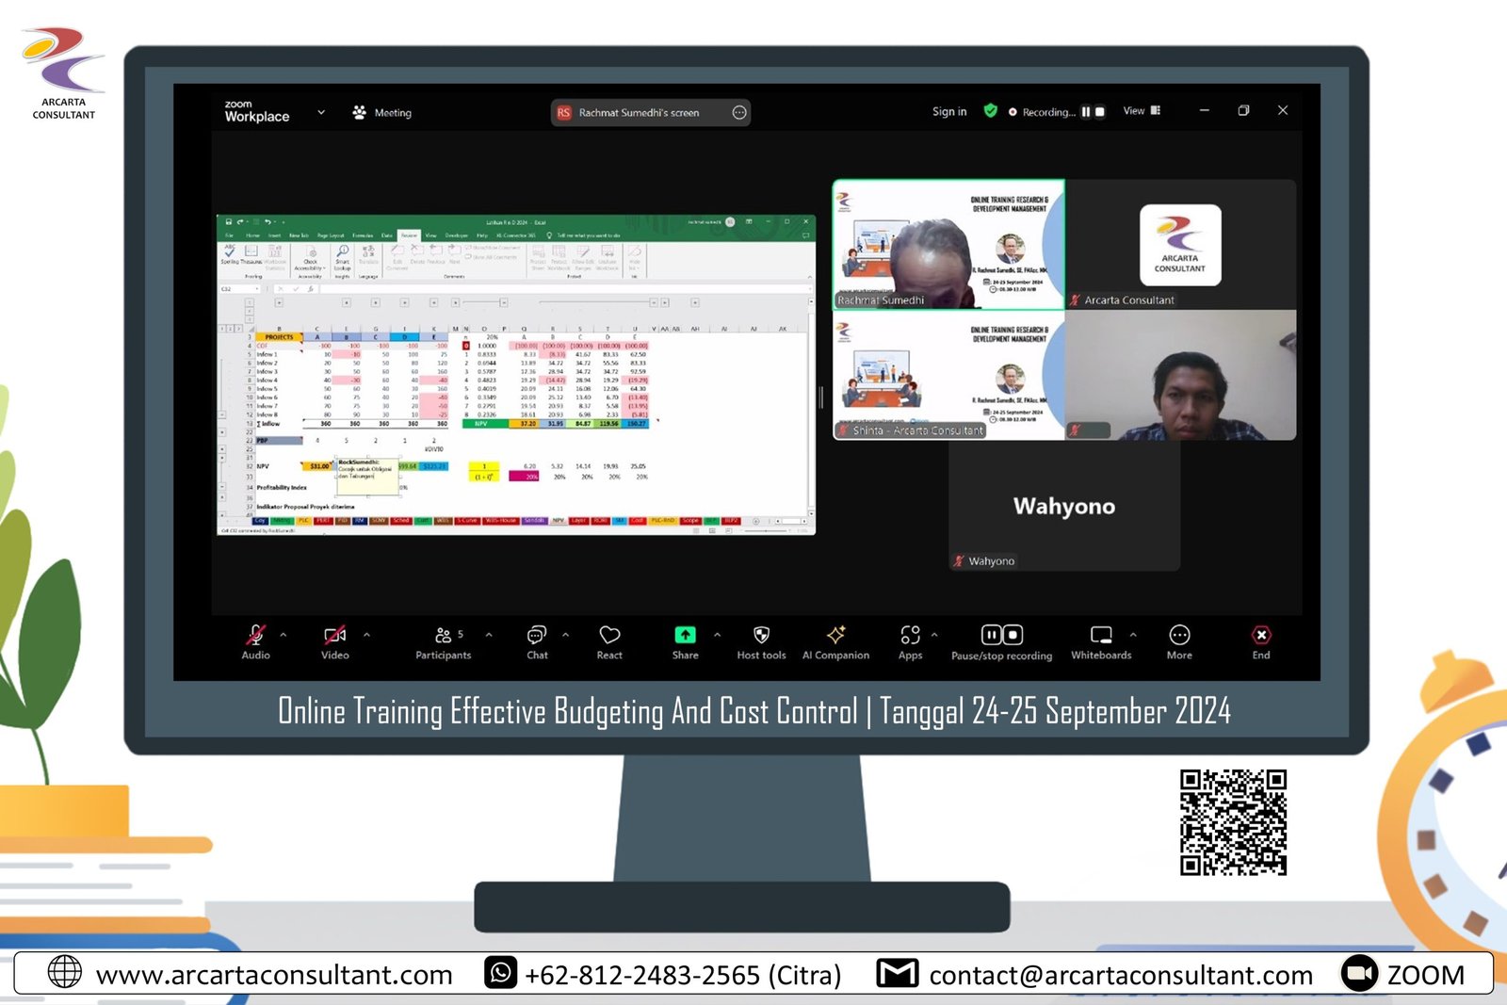Open the Zoom Workplace dropdown arrow

pos(321,112)
